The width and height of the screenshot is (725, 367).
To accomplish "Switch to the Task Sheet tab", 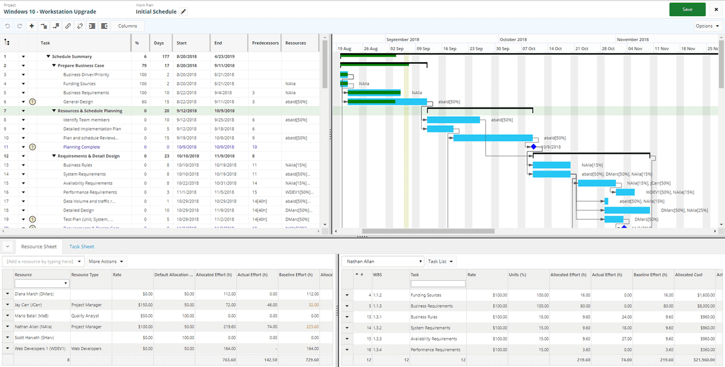I will pos(82,246).
